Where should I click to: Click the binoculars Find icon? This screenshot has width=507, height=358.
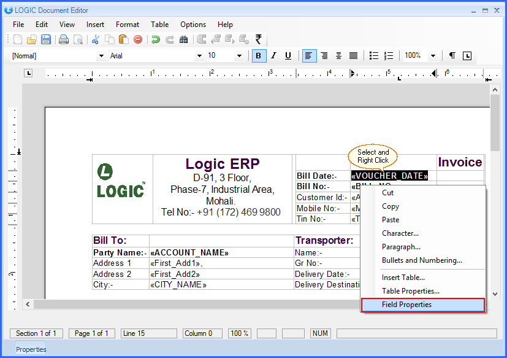(183, 39)
